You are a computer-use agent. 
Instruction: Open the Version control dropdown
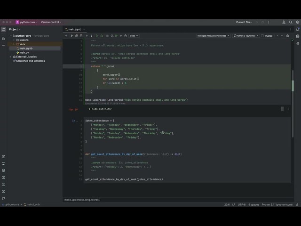pos(51,22)
